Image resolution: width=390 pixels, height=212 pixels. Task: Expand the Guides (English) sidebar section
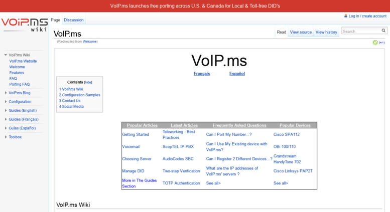pos(6,110)
